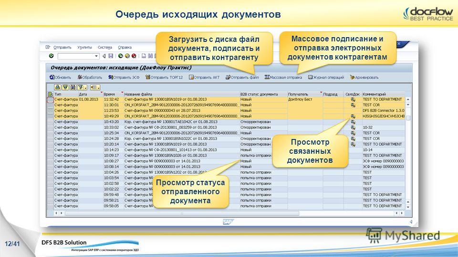Click the Save diskette icon
458x257 pixels.
tap(111, 56)
